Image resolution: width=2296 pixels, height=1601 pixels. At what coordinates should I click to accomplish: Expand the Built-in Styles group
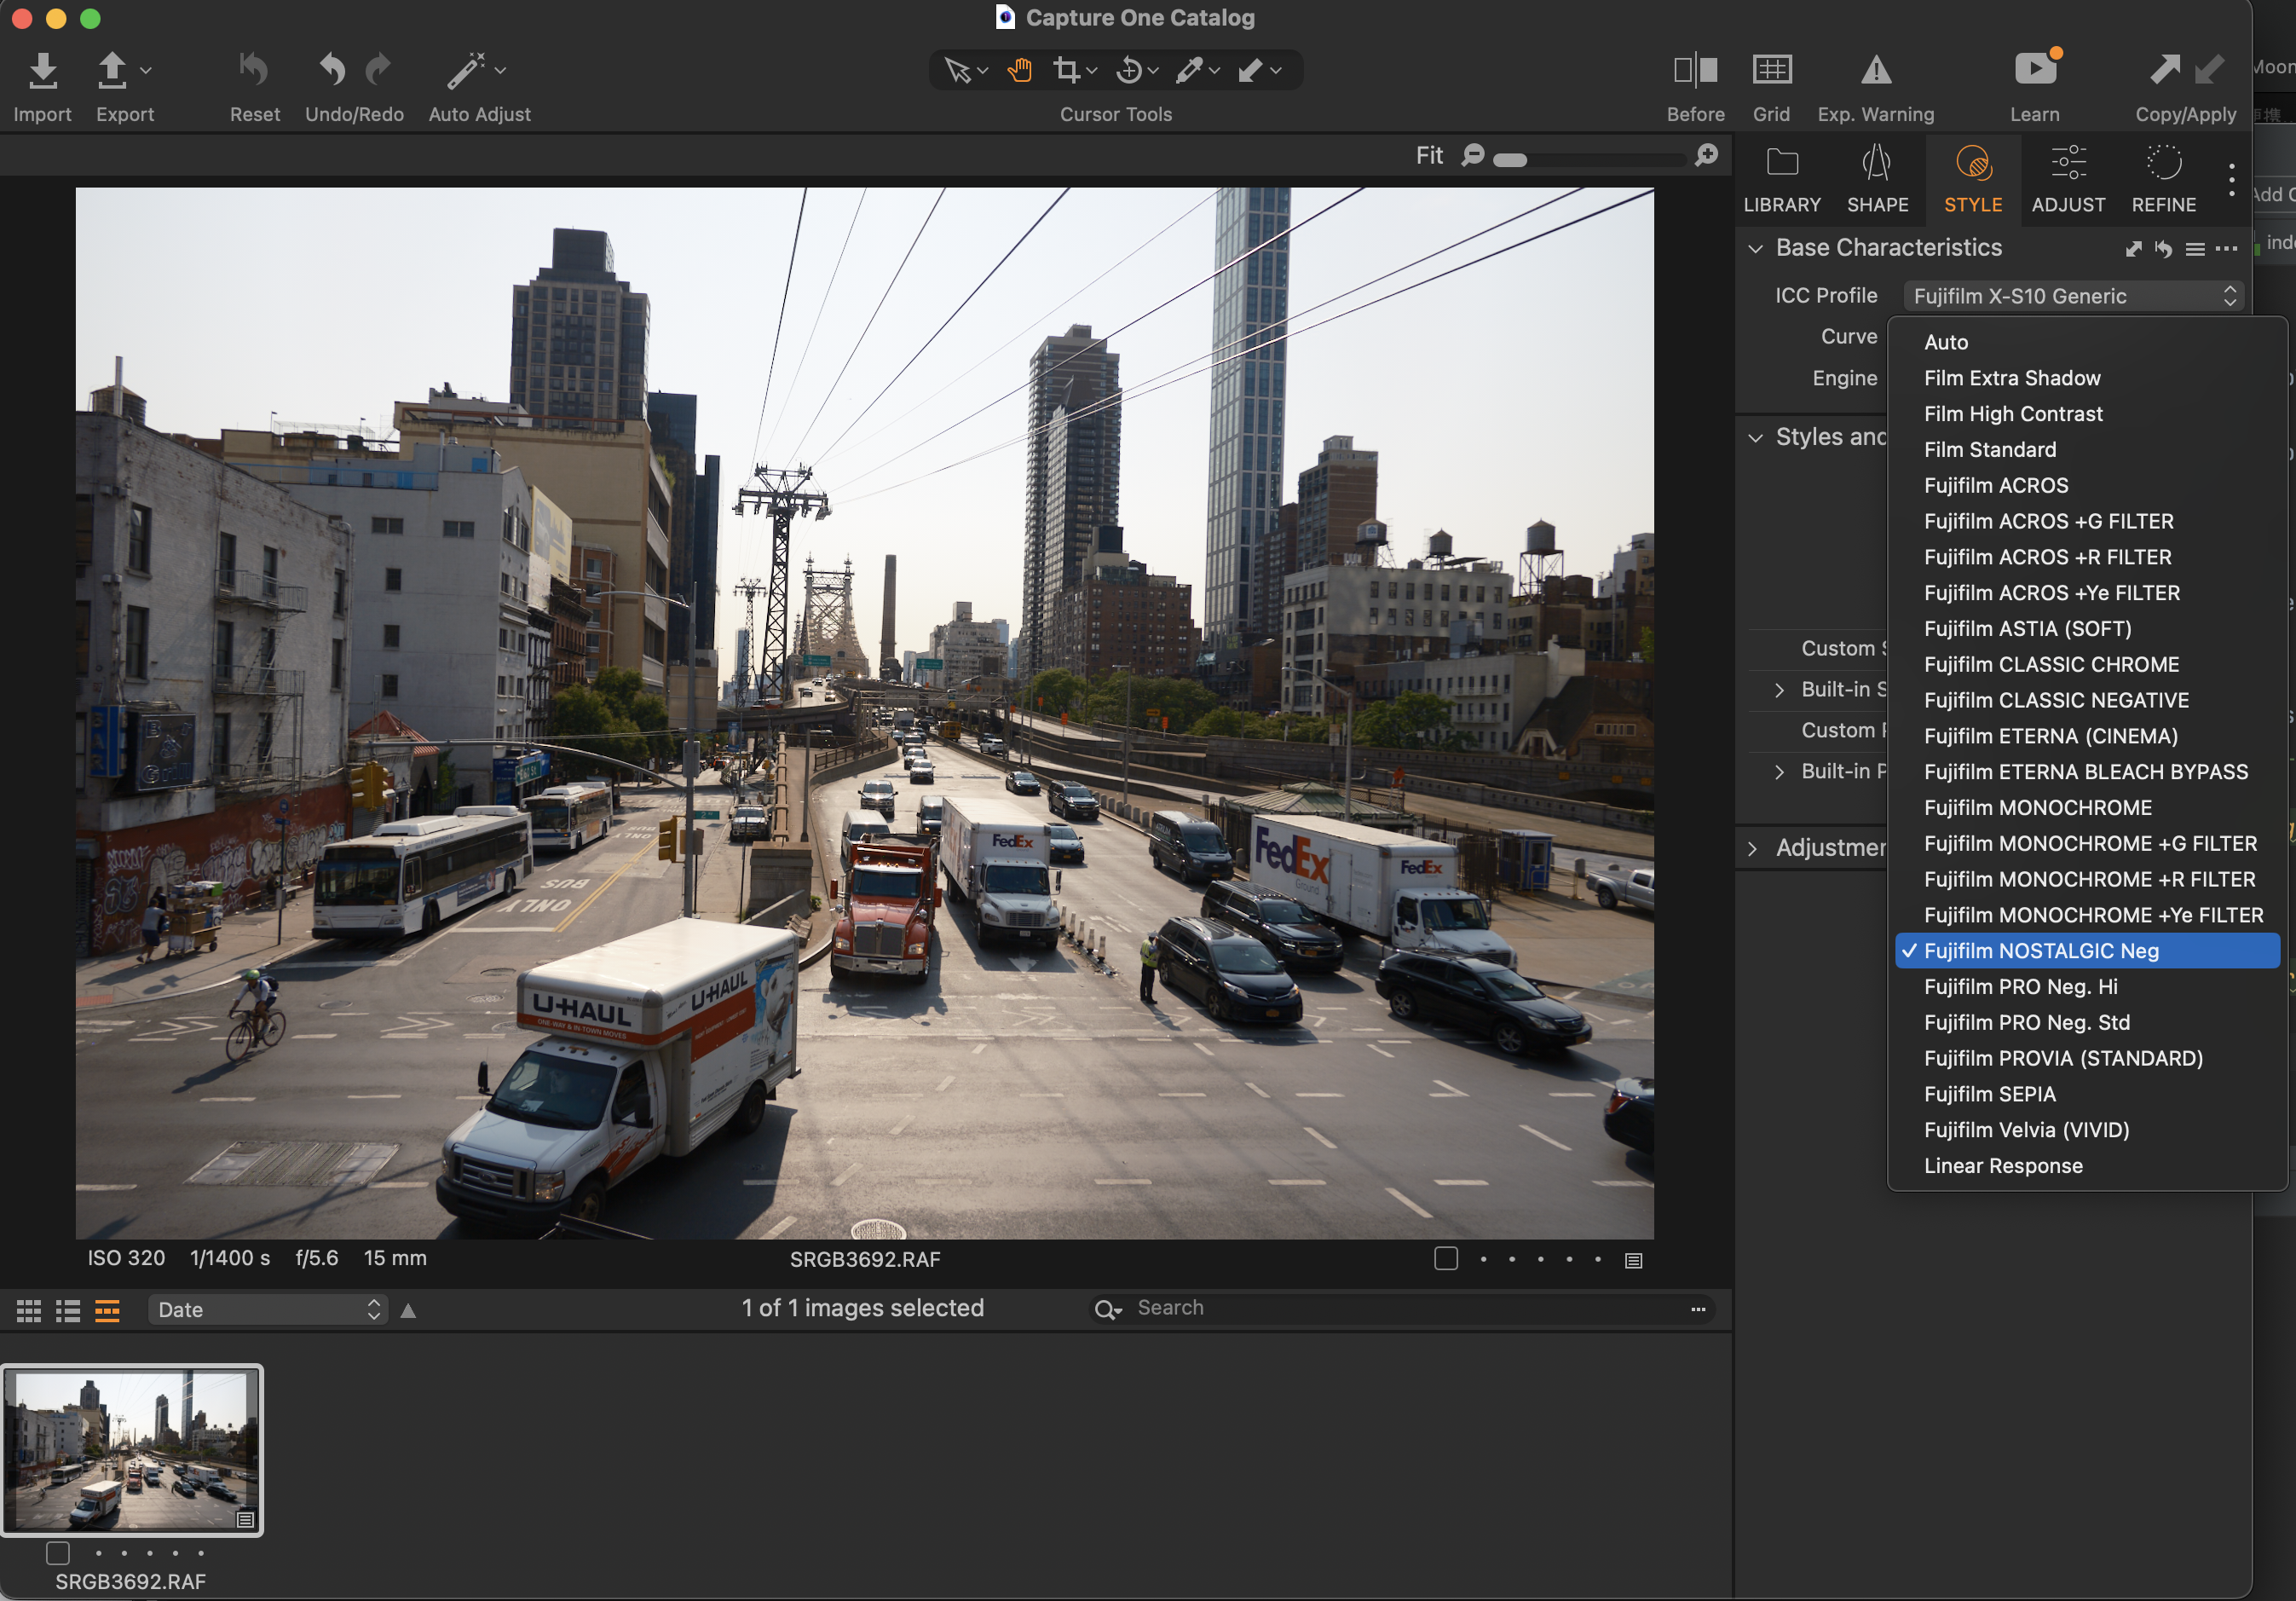1779,690
